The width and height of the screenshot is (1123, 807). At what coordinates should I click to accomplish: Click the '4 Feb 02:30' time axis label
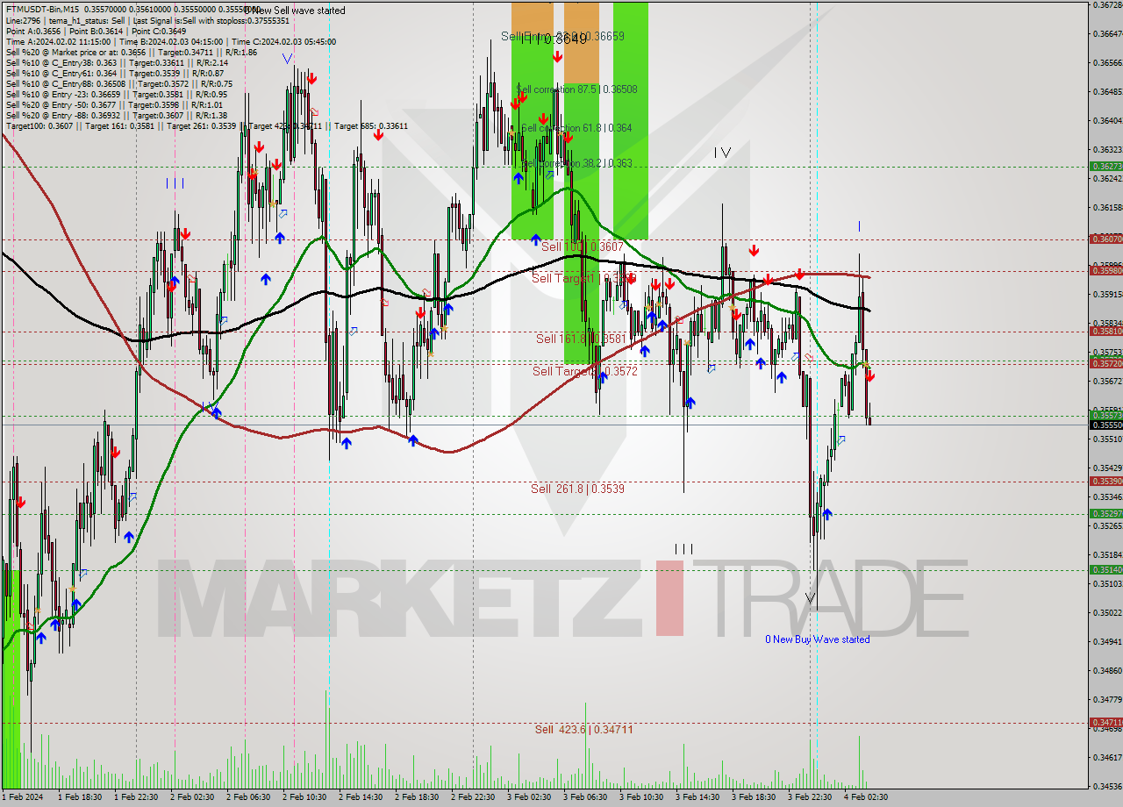coord(865,797)
